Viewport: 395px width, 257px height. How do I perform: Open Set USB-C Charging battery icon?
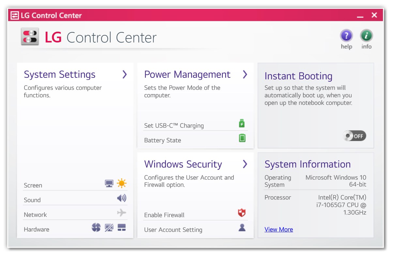click(x=242, y=123)
